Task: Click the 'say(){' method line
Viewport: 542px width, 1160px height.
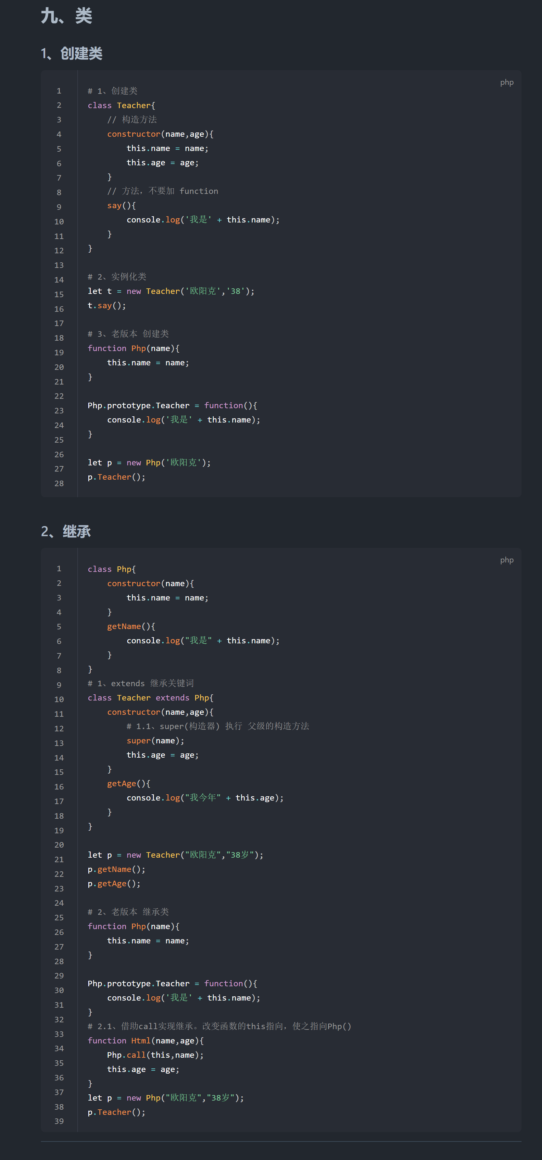Action: (x=121, y=205)
